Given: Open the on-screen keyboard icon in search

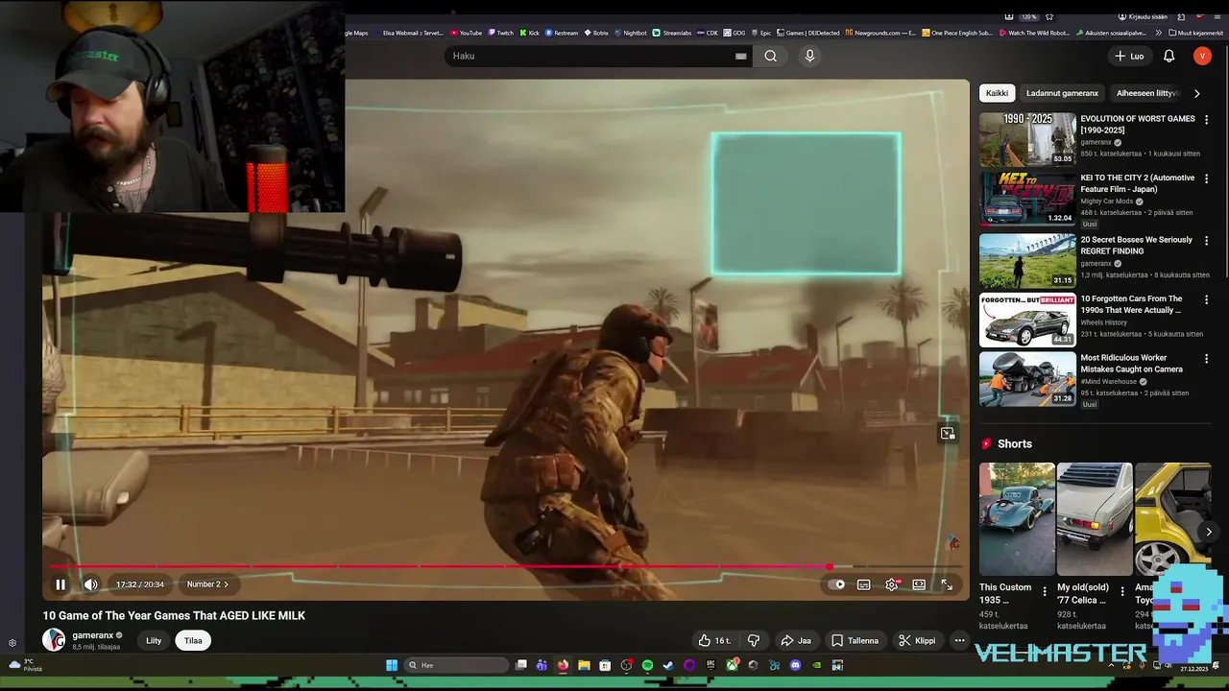Looking at the screenshot, I should tap(741, 56).
